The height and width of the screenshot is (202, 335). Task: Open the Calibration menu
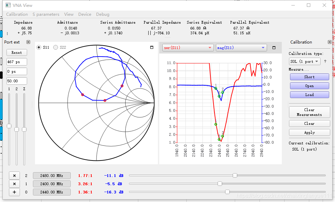[x=17, y=14]
